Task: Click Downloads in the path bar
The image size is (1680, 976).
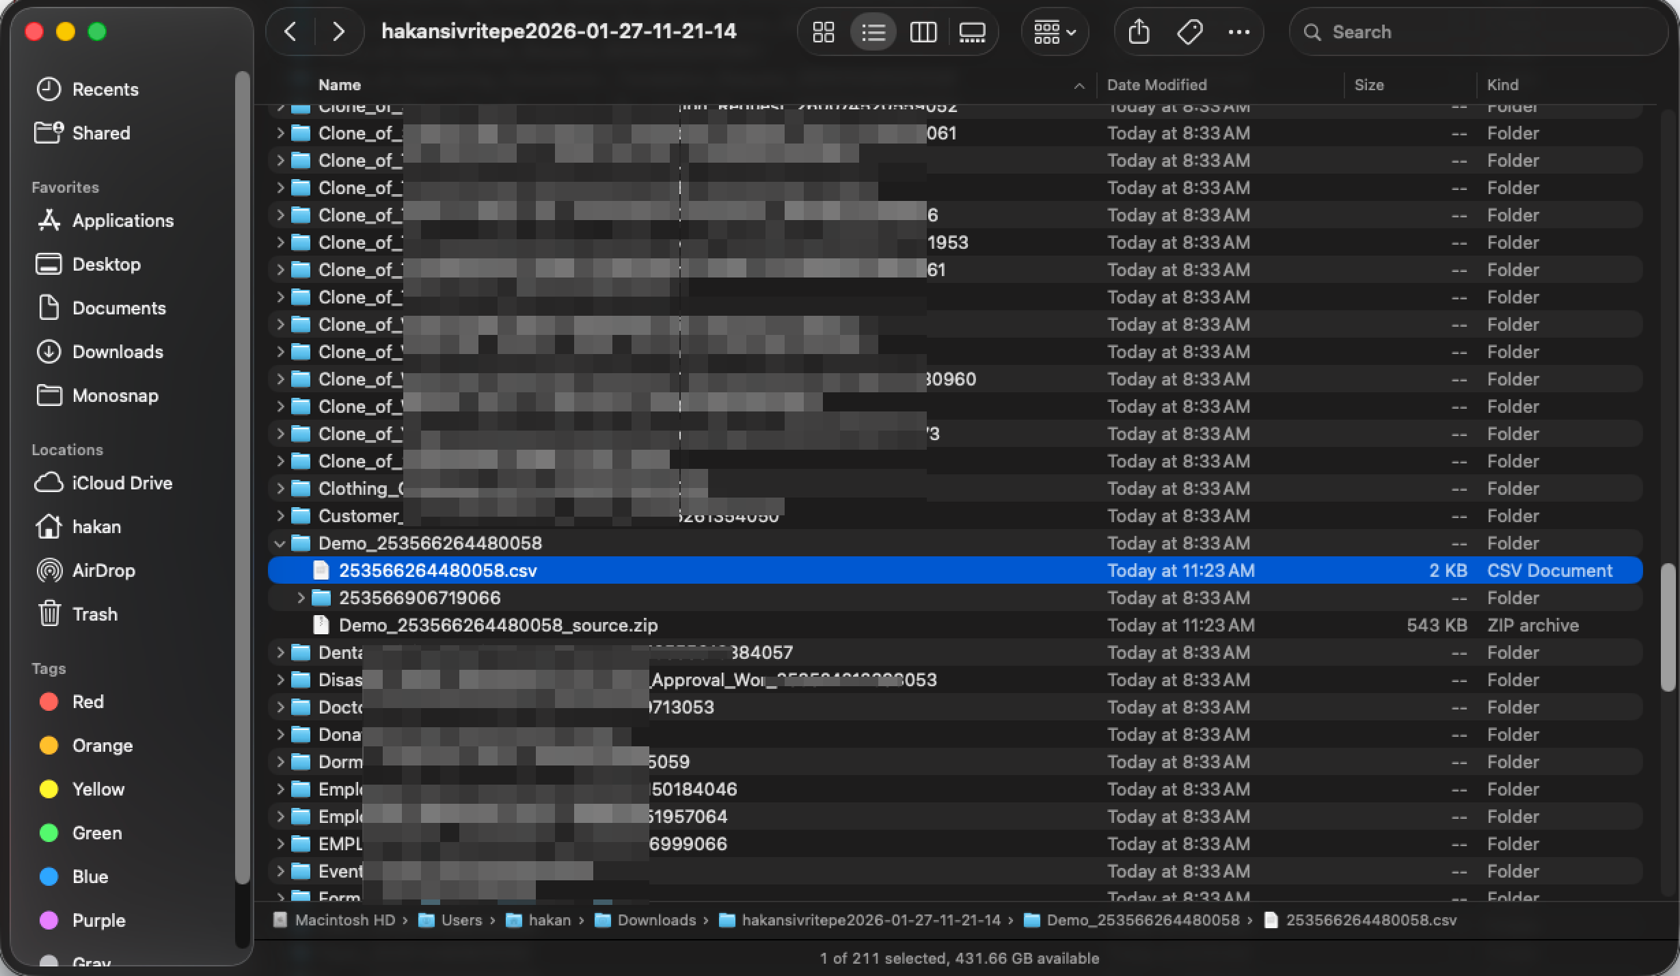Action: click(645, 920)
